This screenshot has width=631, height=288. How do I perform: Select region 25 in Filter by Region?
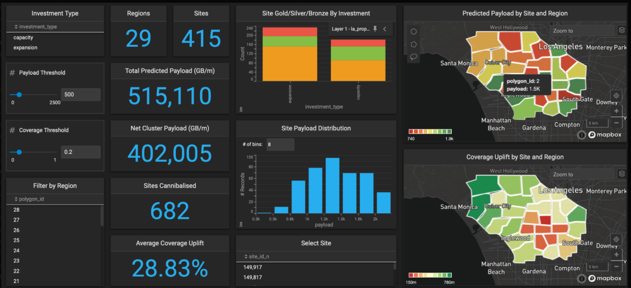click(x=53, y=240)
